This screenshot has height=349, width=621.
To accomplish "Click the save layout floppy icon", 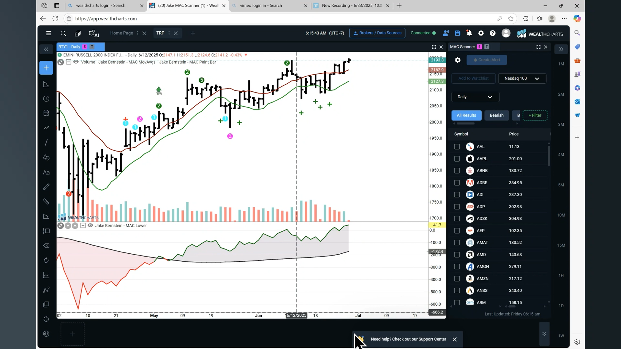I will 457,33.
